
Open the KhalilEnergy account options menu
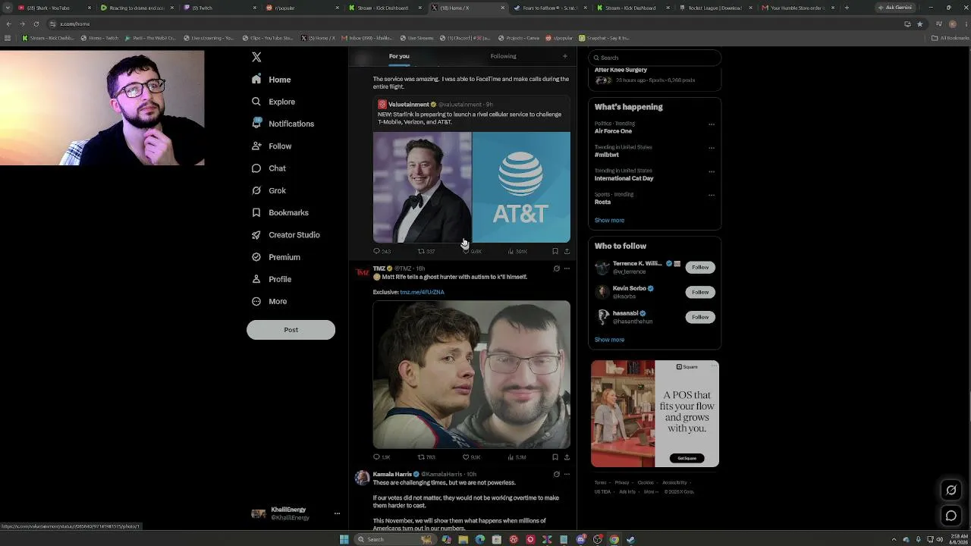[337, 513]
